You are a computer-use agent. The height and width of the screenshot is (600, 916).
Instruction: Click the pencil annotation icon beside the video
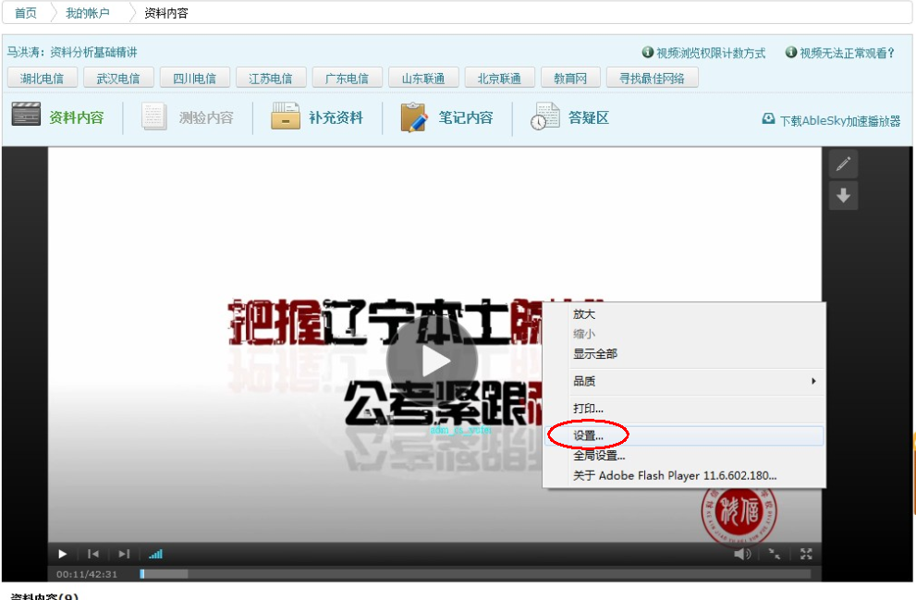pyautogui.click(x=842, y=164)
